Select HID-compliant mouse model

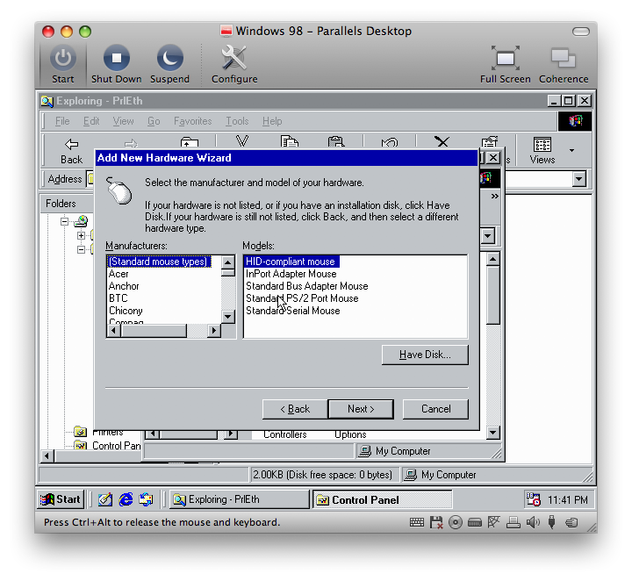291,262
